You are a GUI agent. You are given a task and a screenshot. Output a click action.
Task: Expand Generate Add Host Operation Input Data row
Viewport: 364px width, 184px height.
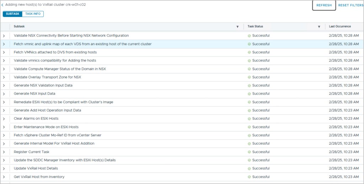(4, 110)
